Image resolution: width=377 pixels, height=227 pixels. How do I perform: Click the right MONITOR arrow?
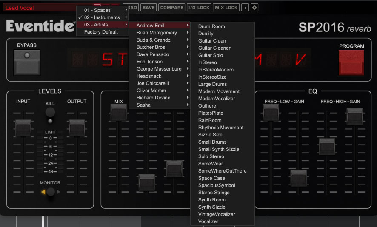click(58, 192)
